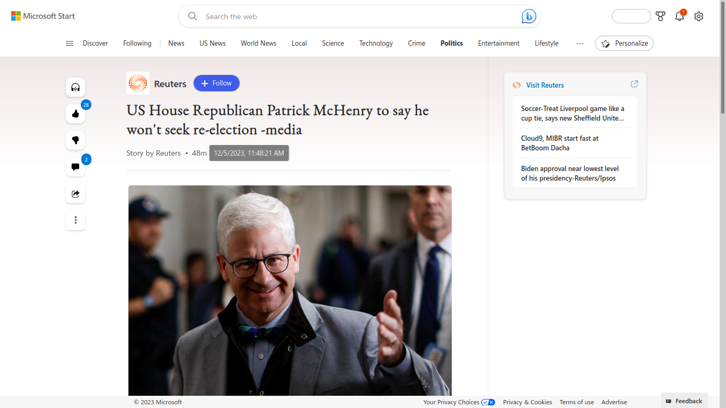Select the Politics tab
Image resolution: width=726 pixels, height=408 pixels.
point(452,44)
